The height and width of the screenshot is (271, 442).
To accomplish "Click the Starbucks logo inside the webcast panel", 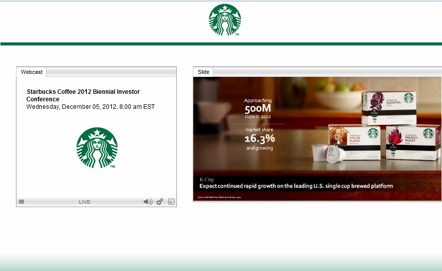I will (x=97, y=148).
